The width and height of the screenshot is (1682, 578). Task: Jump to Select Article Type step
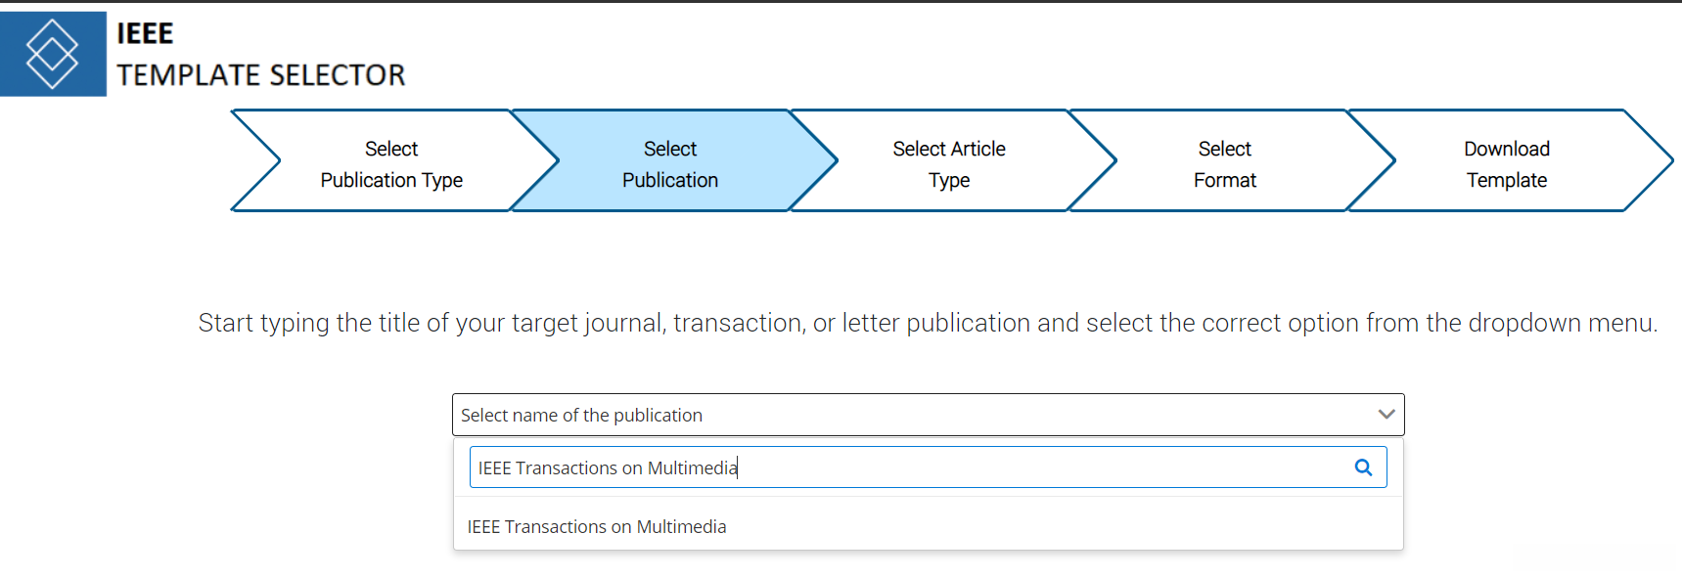pos(948,163)
